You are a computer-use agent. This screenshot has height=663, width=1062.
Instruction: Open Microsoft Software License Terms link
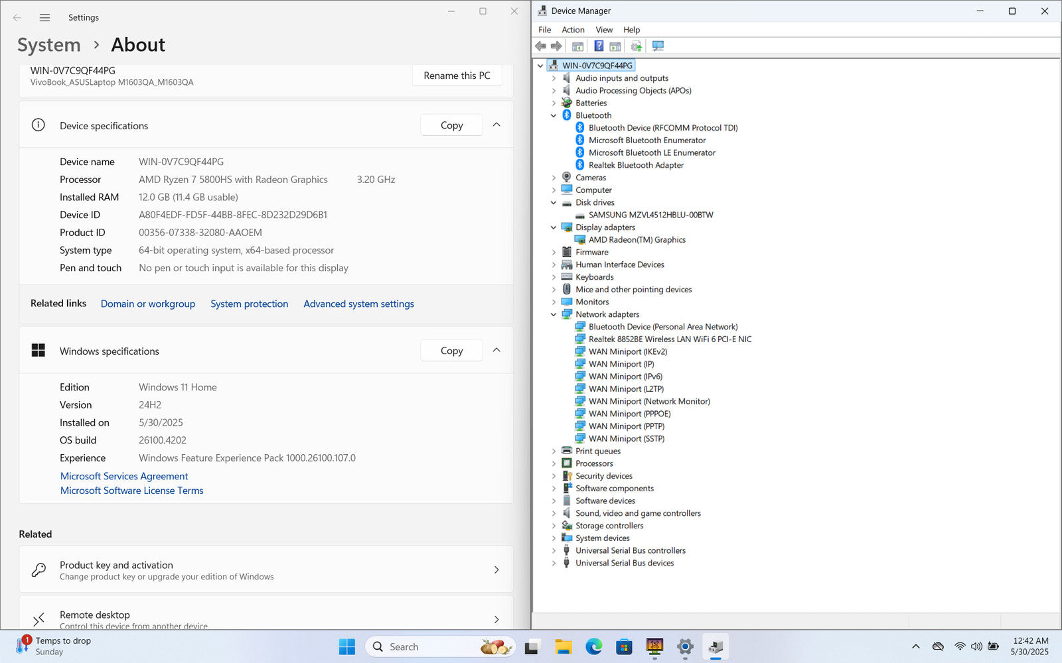tap(132, 491)
